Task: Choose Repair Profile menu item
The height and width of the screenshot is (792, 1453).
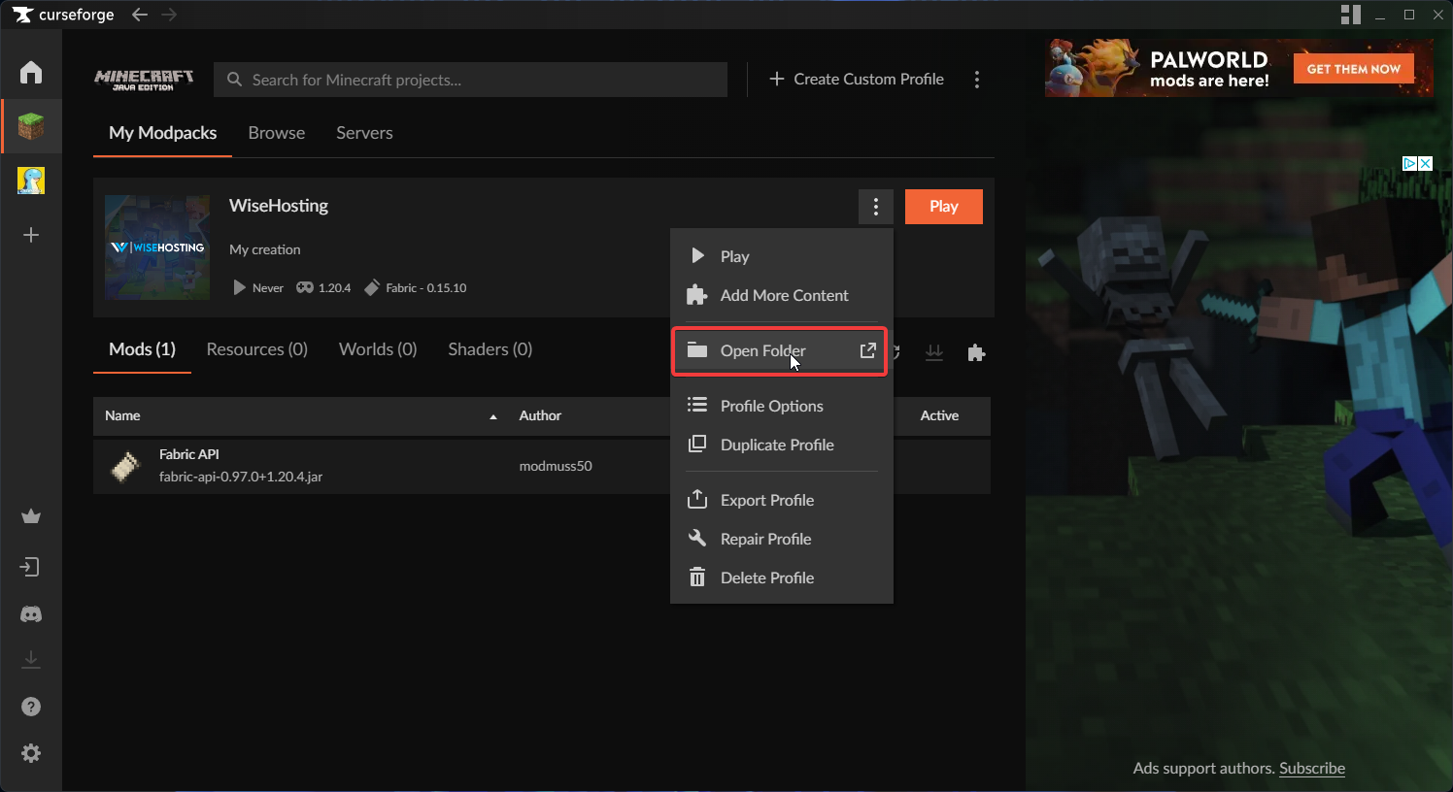Action: [x=782, y=539]
